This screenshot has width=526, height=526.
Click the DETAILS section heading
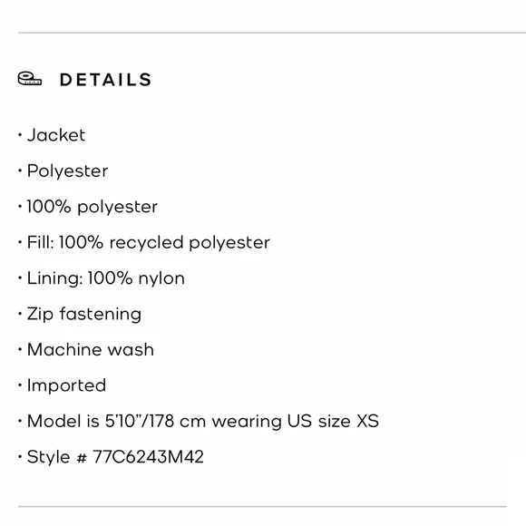[x=106, y=80]
